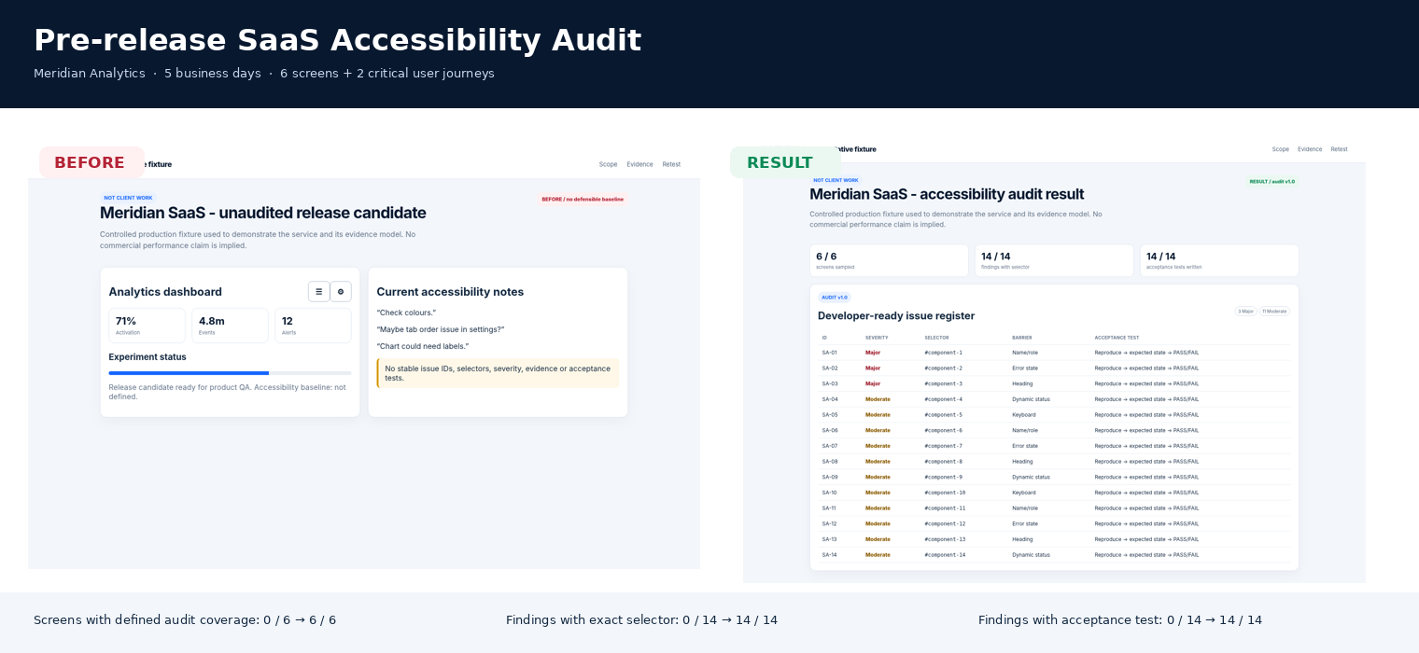The image size is (1419, 653).
Task: Click note "Maybe tab order issue in settings?"
Action: pyautogui.click(x=441, y=329)
